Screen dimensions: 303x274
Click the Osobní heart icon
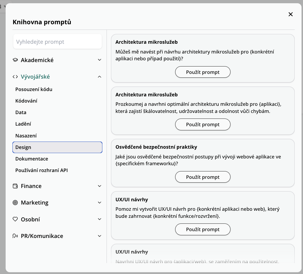tap(15, 219)
